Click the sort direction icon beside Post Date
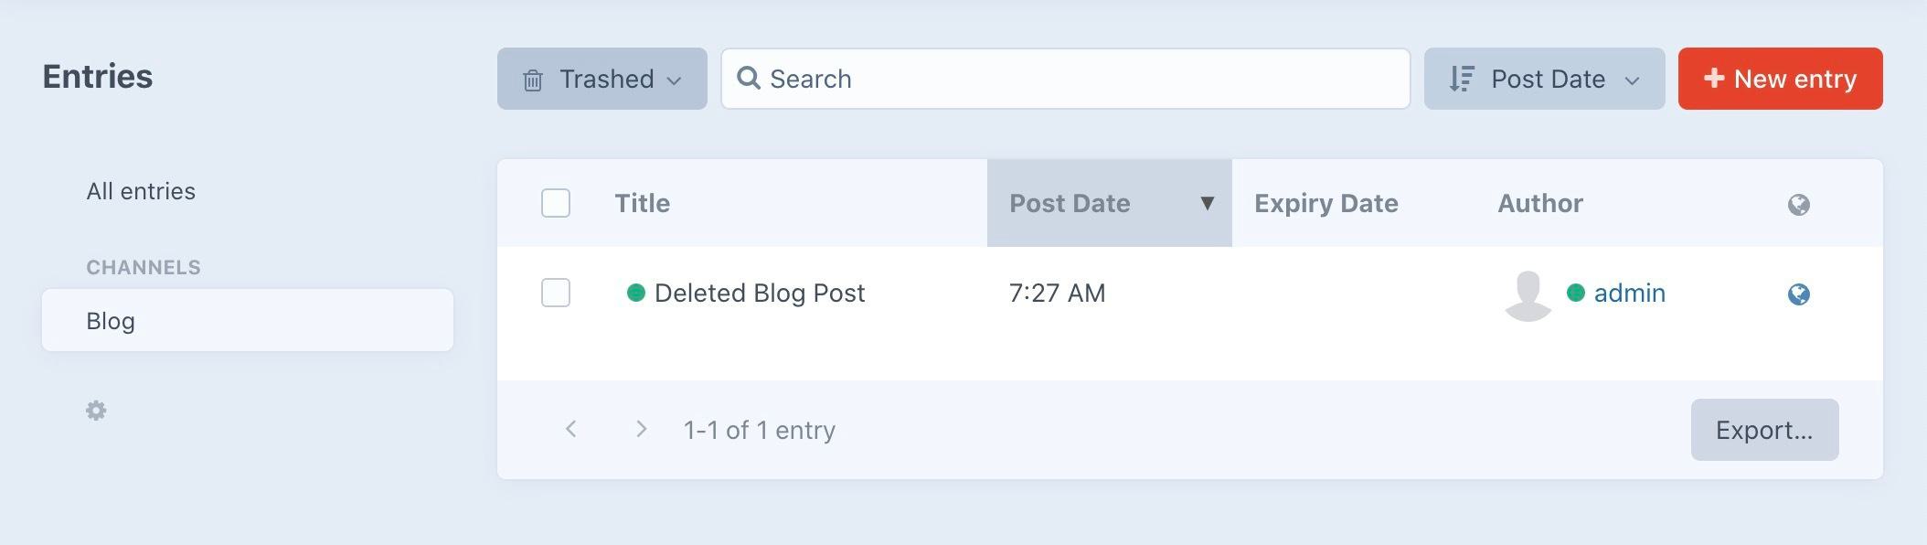The image size is (1927, 545). pyautogui.click(x=1461, y=79)
